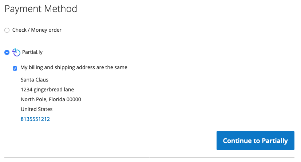The height and width of the screenshot is (162, 301).
Task: Click the word Florida in the address
Action: (57, 99)
